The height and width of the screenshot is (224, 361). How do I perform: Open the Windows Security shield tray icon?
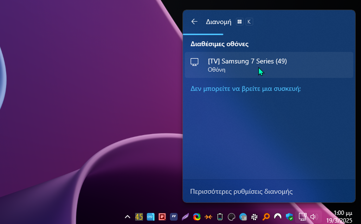[x=289, y=217]
